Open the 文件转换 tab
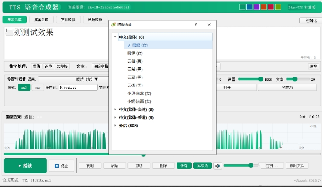The width and height of the screenshot is (322, 187). pos(68,20)
